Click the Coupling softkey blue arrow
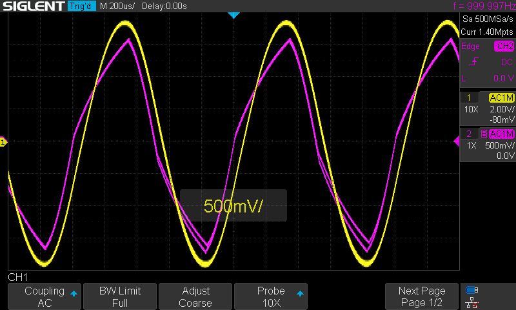 tap(74, 293)
